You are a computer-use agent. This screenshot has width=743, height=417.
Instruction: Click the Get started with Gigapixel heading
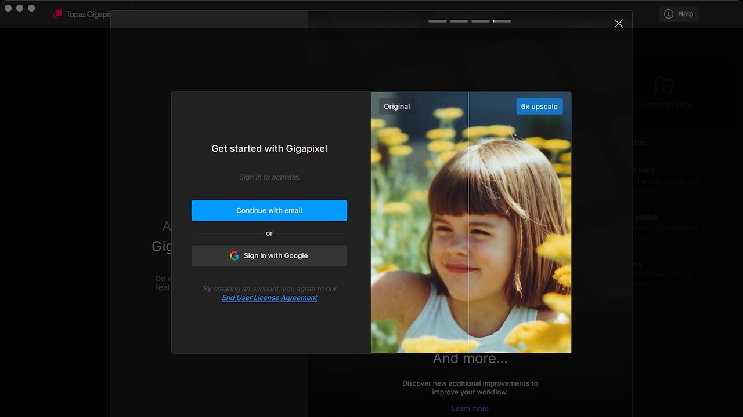coord(269,148)
